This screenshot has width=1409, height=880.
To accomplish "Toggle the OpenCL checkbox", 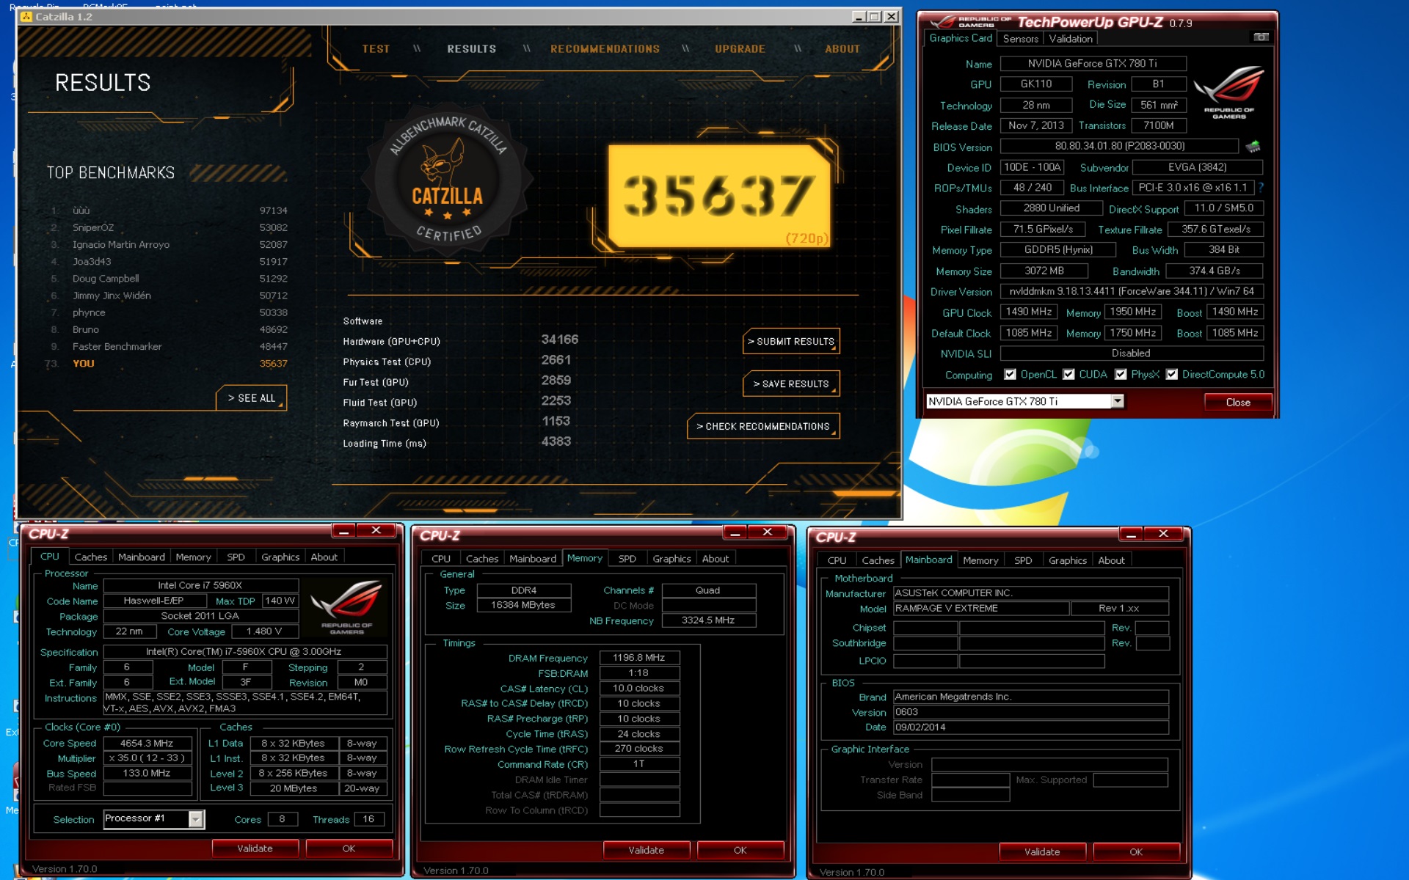I will click(x=1010, y=374).
